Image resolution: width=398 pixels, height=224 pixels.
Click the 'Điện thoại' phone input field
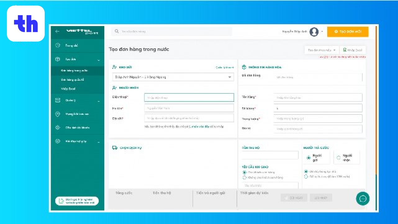click(x=189, y=97)
